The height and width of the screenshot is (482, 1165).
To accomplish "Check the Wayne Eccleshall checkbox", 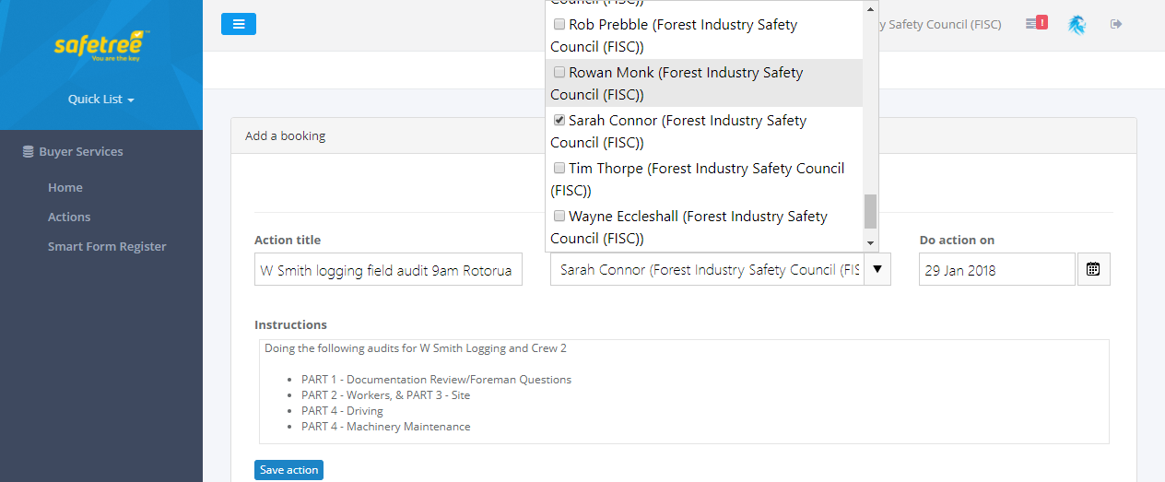I will tap(559, 217).
